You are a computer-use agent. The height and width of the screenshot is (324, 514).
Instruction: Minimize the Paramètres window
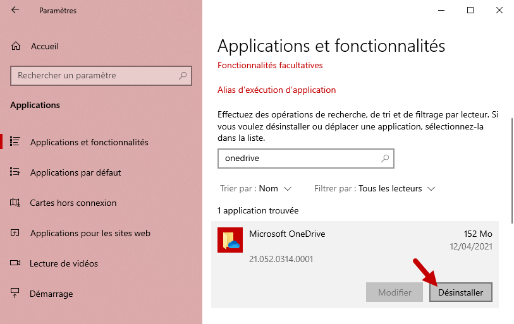(x=441, y=10)
